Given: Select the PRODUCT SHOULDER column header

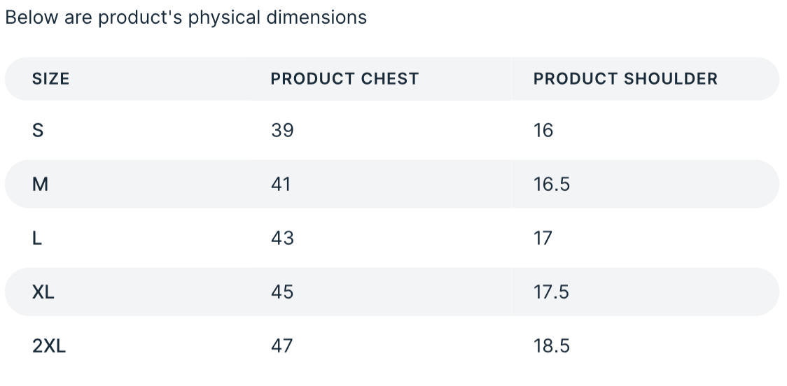Looking at the screenshot, I should (625, 79).
